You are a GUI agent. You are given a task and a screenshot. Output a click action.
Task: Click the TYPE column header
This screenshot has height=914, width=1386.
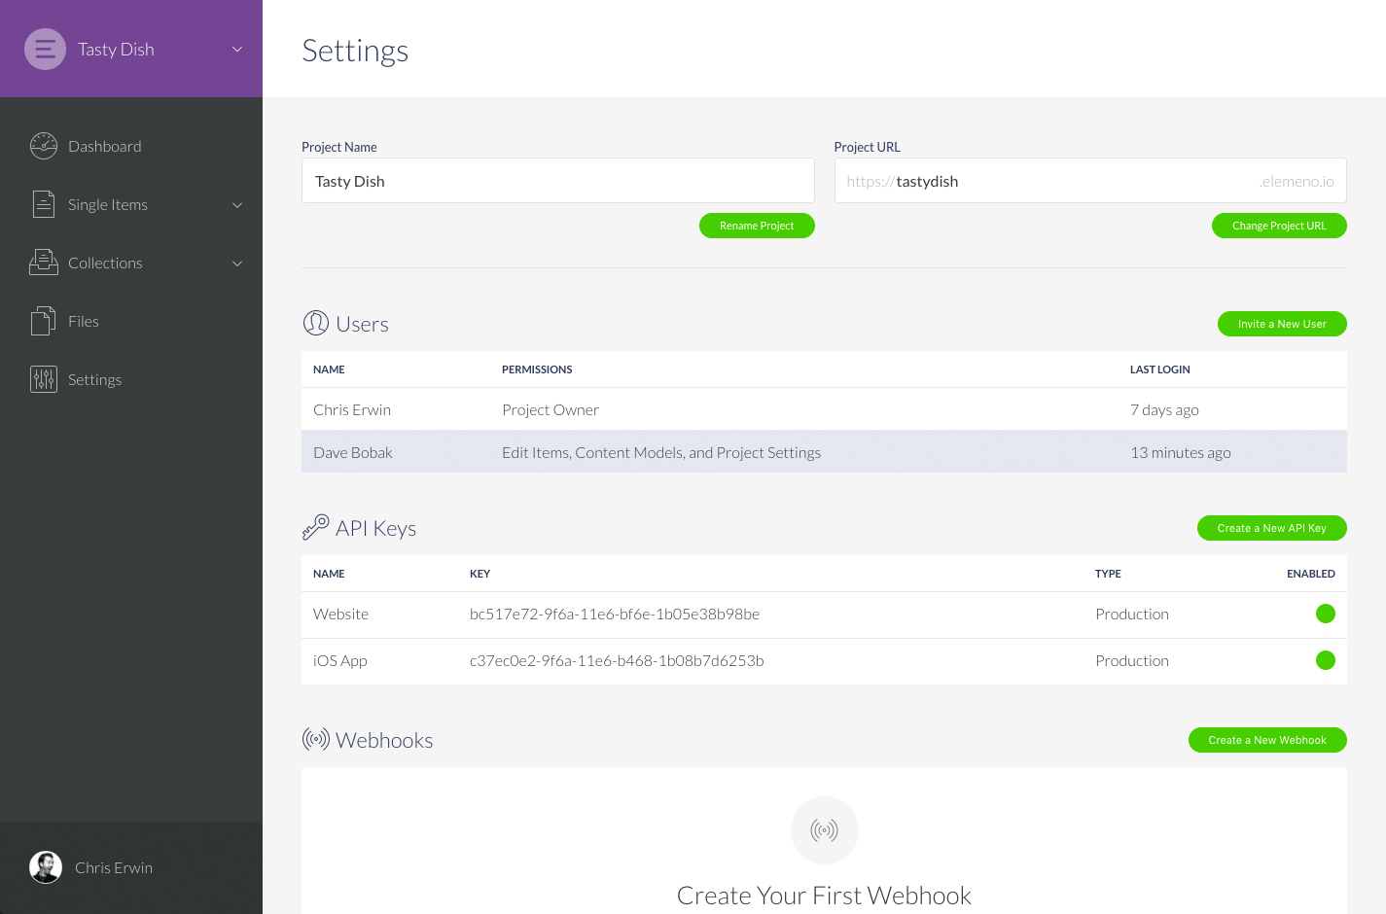point(1108,574)
